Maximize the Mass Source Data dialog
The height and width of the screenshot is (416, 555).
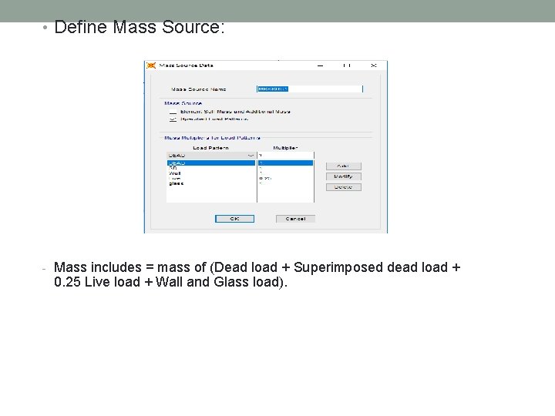pos(347,65)
